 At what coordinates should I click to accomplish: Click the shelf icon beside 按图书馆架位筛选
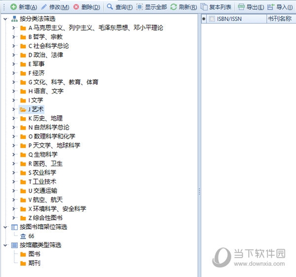click(14, 227)
